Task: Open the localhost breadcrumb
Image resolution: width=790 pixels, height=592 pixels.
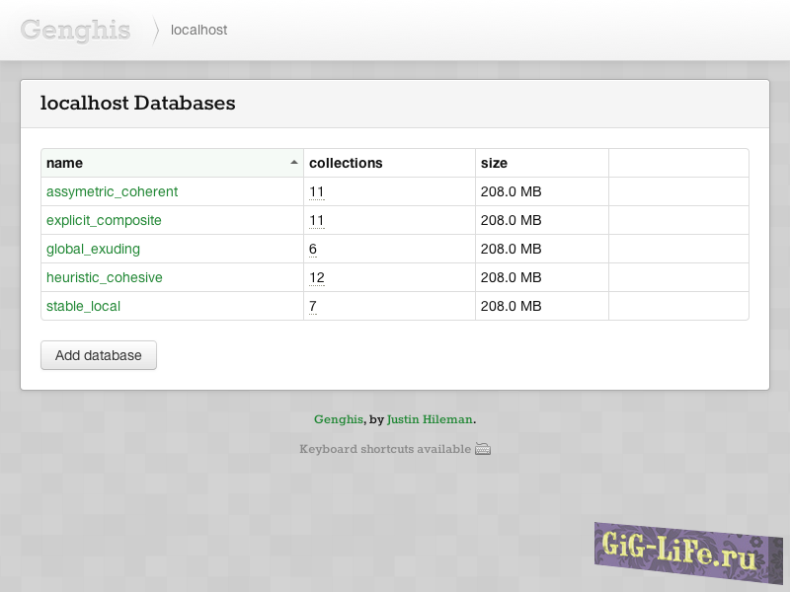Action: click(x=198, y=31)
